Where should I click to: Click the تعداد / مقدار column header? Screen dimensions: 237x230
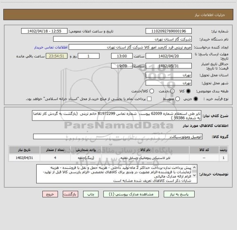coord(55,150)
